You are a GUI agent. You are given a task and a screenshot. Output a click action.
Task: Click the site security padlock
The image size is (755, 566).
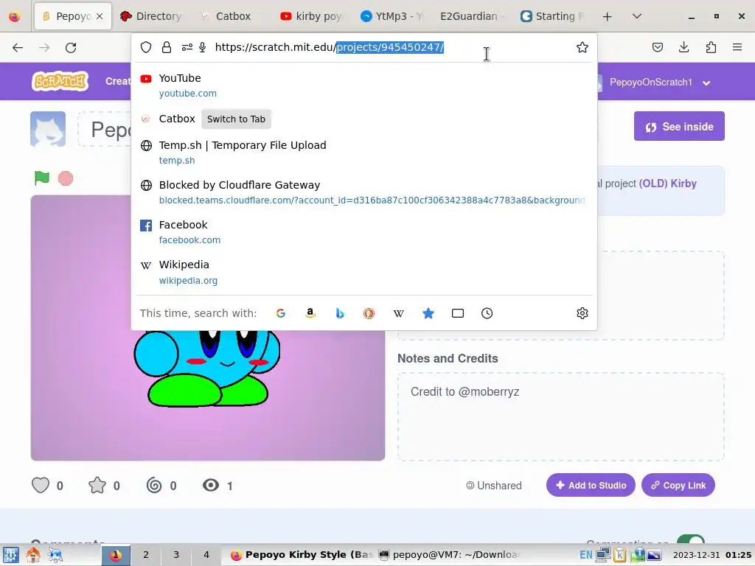(x=167, y=47)
